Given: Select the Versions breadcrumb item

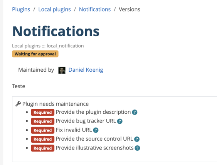Looking at the screenshot, I should tap(130, 9).
